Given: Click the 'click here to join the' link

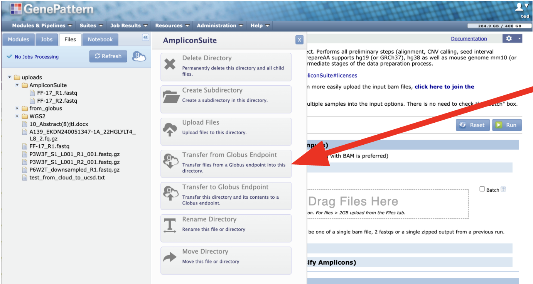Looking at the screenshot, I should [x=444, y=86].
